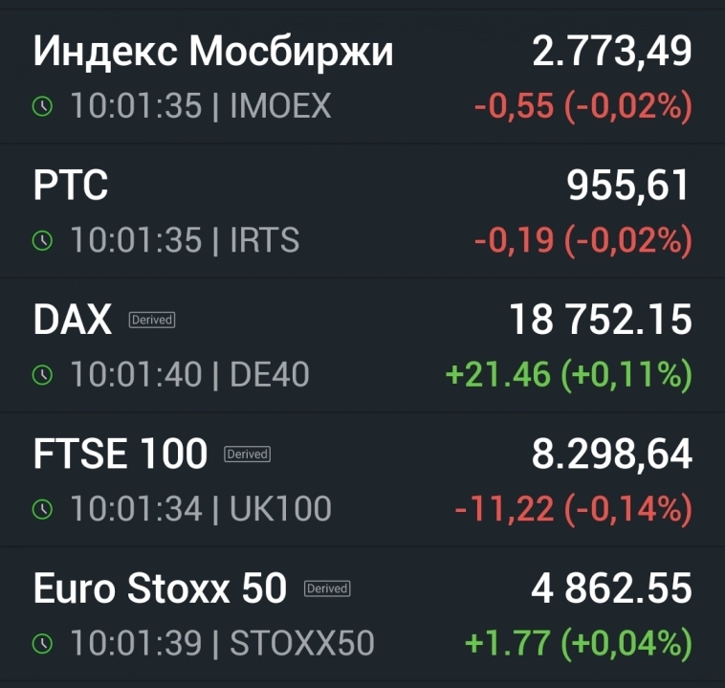Tap the Derived badge beside FTSE 100
Image resolution: width=725 pixels, height=688 pixels.
(x=247, y=454)
